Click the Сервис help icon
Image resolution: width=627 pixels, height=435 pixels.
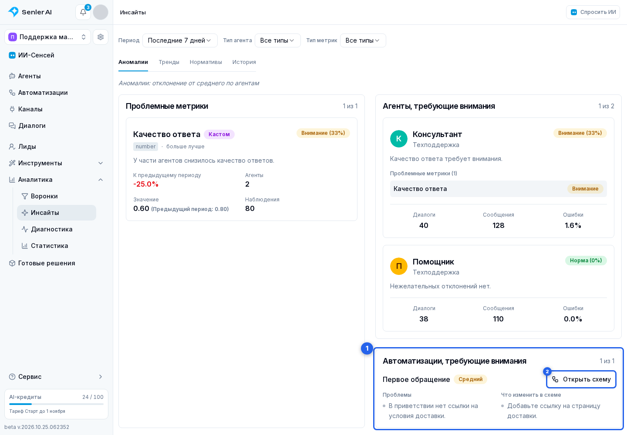[x=12, y=377]
